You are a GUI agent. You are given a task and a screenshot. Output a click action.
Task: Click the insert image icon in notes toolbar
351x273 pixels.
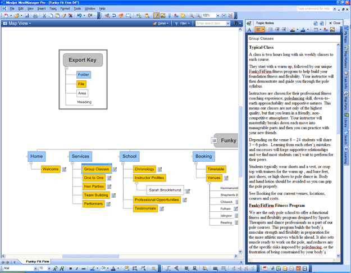click(x=332, y=30)
